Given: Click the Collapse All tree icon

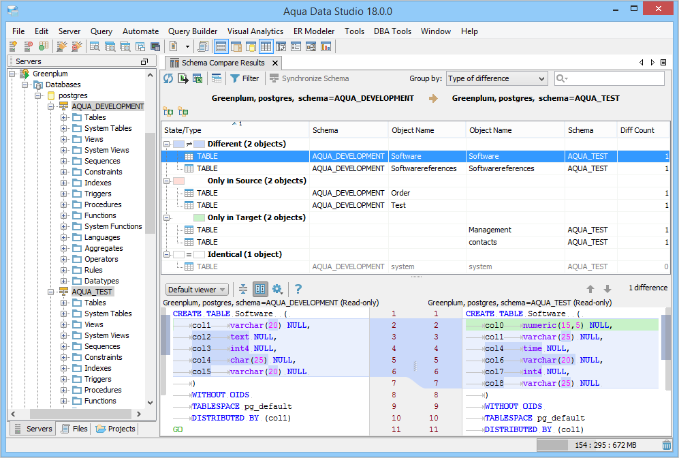Looking at the screenshot, I should click(183, 111).
